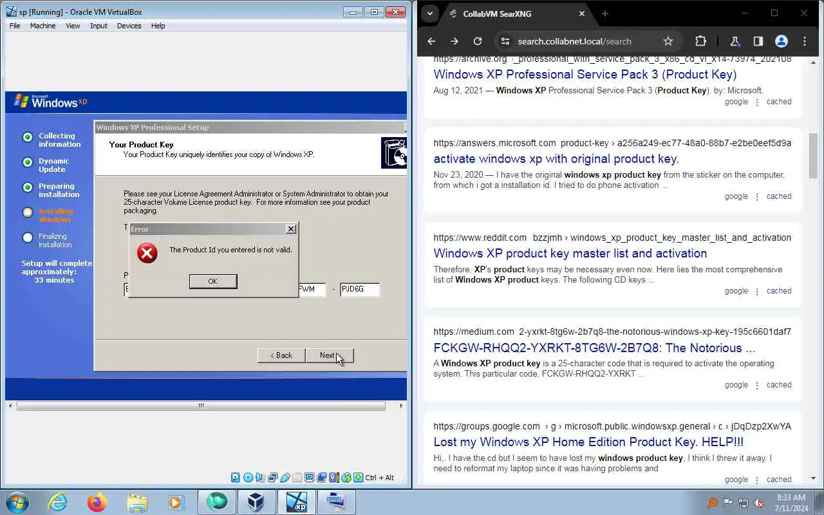The image size is (824, 515).
Task: Reload the browser page
Action: (x=478, y=41)
